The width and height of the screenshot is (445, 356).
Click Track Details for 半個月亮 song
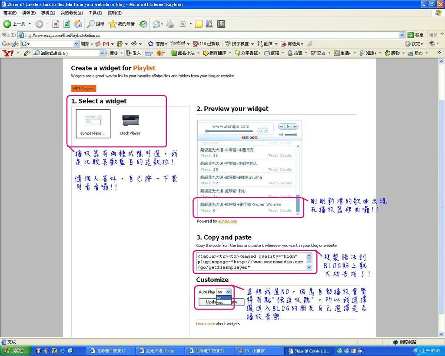(280, 156)
